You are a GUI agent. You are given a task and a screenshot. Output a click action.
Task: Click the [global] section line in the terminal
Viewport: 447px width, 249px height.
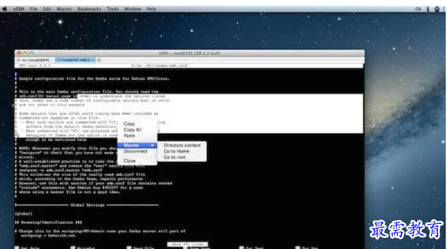[24, 214]
